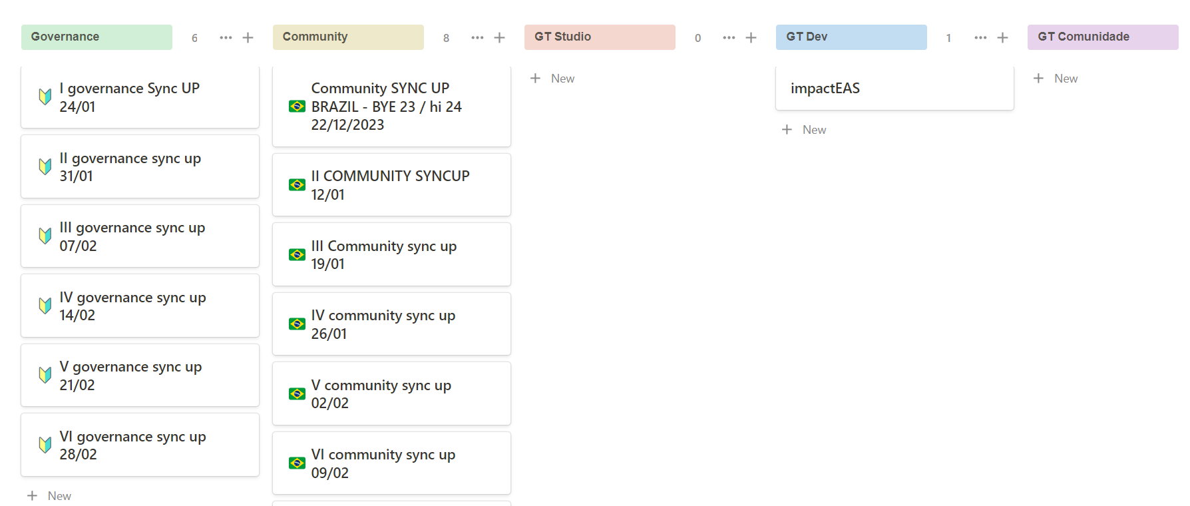Open the GT Dev column options menu
This screenshot has width=1190, height=506.
pyautogui.click(x=980, y=38)
